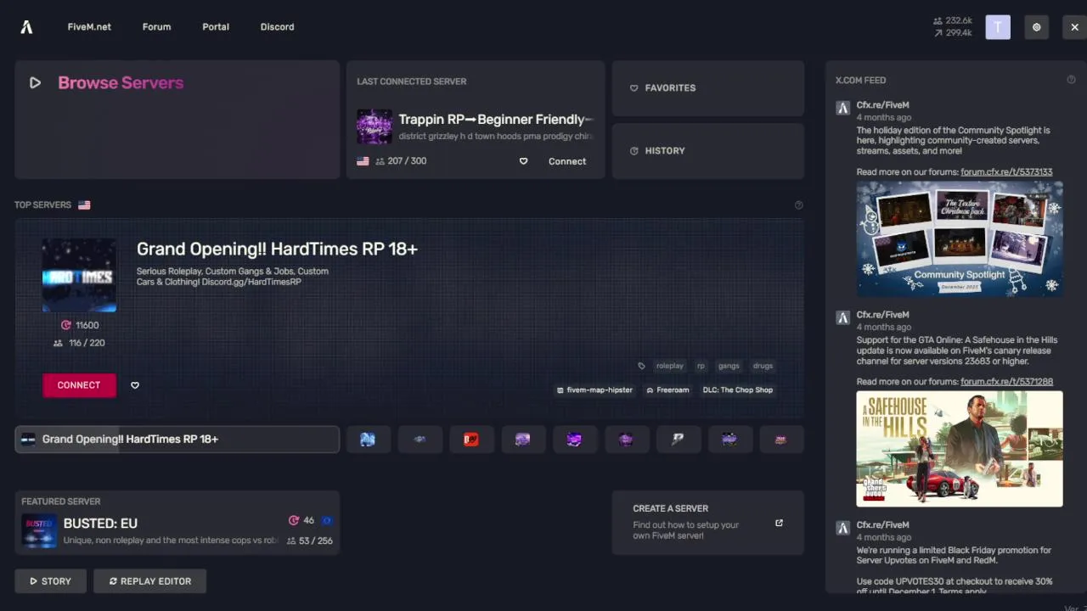Select the gangs tag
The height and width of the screenshot is (611, 1087).
click(729, 366)
